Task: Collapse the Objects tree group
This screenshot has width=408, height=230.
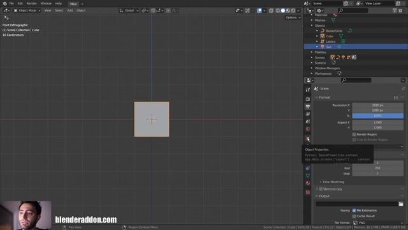Action: click(x=312, y=26)
